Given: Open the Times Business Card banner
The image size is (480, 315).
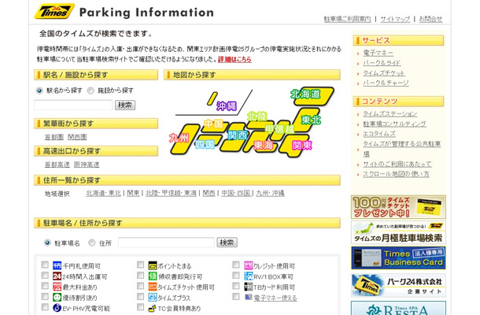Looking at the screenshot, I should click(x=398, y=258).
